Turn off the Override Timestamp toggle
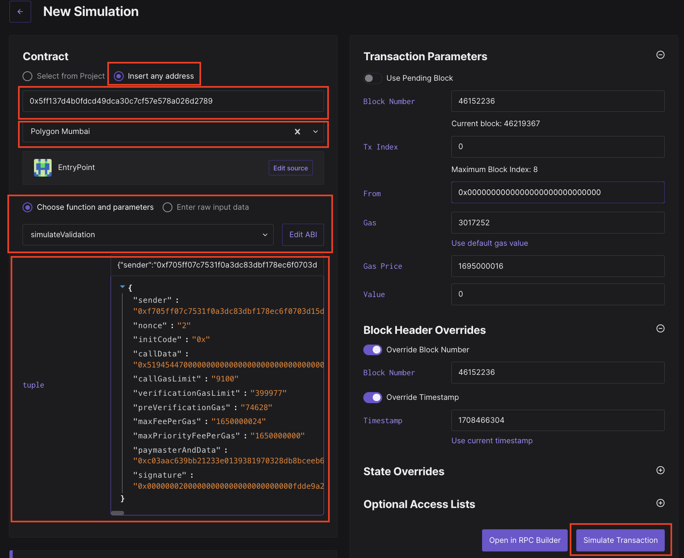The height and width of the screenshot is (558, 684). pyautogui.click(x=372, y=397)
